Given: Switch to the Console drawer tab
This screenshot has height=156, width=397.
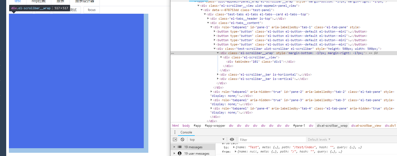Looking at the screenshot, I should point(186,132).
